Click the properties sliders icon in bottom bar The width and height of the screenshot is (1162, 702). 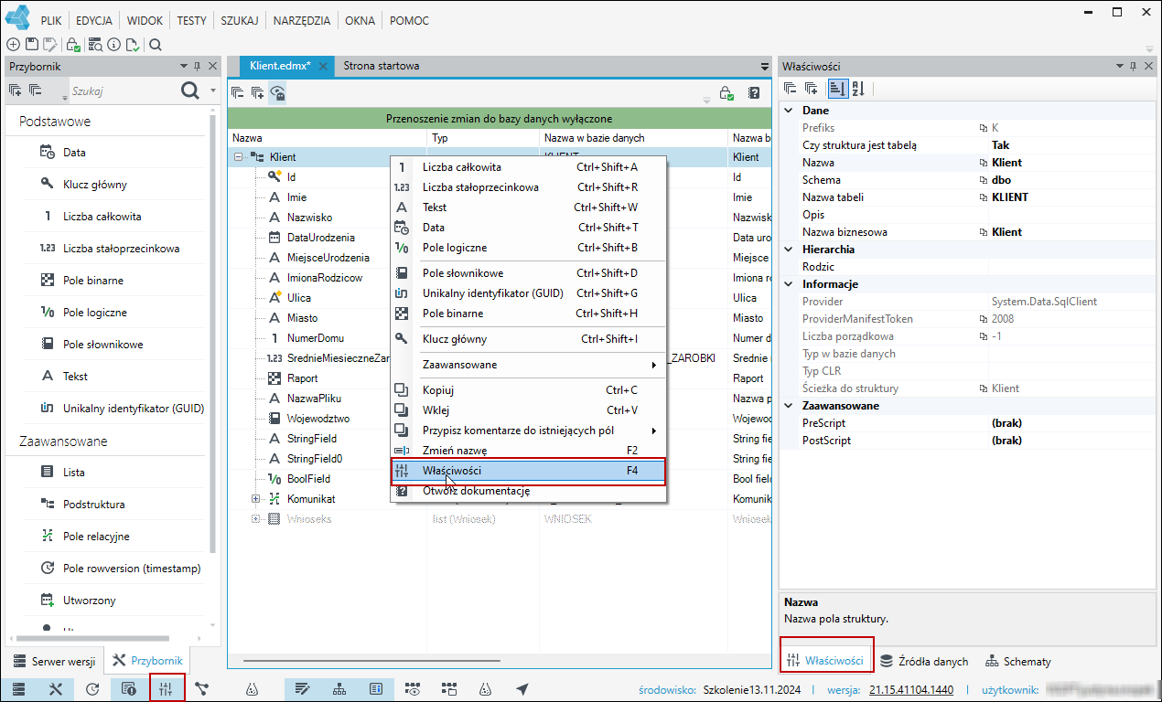click(x=167, y=688)
